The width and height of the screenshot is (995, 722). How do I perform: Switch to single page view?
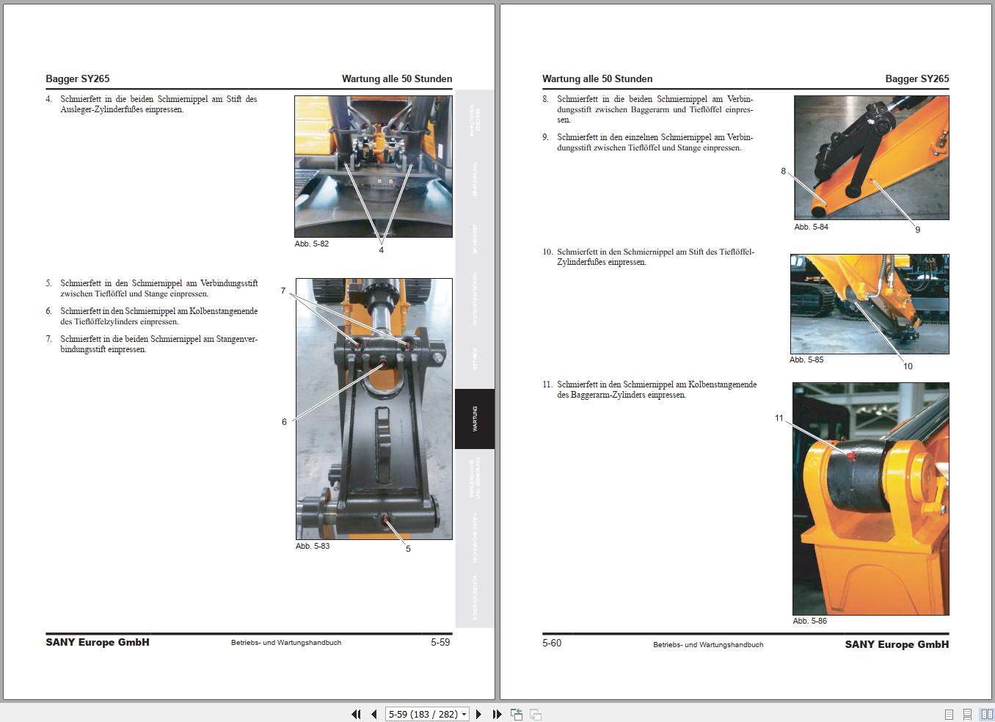[x=949, y=714]
